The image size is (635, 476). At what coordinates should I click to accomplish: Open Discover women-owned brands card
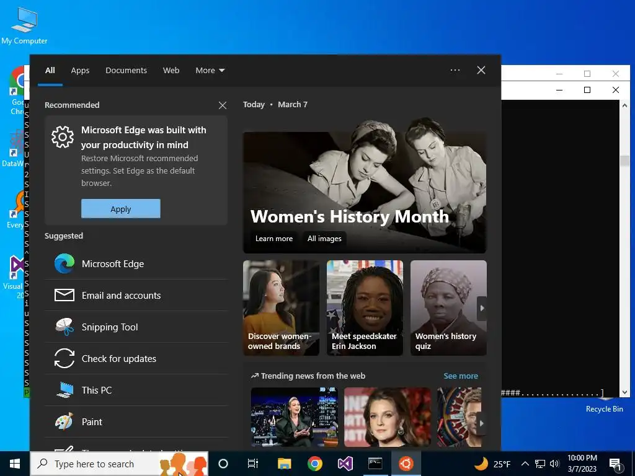coord(281,308)
